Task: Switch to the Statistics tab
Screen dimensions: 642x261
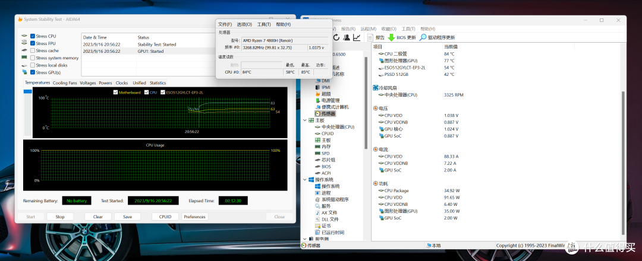Action: [158, 83]
